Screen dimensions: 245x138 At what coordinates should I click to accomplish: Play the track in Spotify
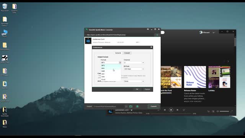pos(171,110)
